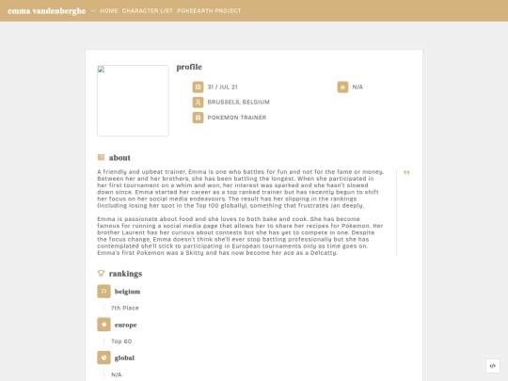Click the calendar icon beside 31 / JUL 21

(198, 87)
